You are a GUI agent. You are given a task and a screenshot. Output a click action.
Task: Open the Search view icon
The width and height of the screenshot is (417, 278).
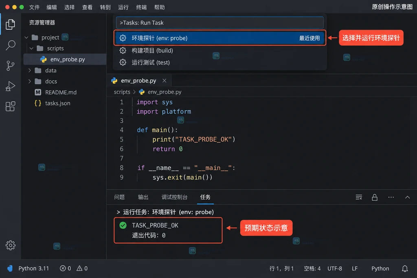point(10,45)
